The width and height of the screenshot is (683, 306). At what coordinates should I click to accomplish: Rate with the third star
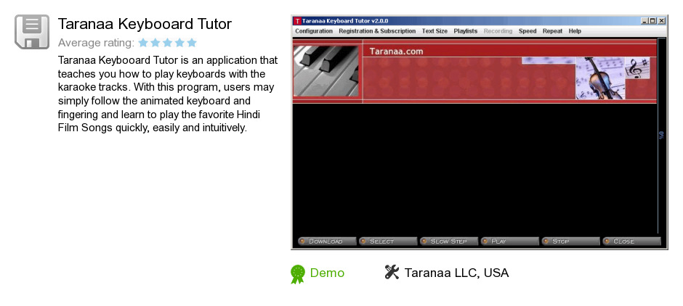pyautogui.click(x=167, y=43)
